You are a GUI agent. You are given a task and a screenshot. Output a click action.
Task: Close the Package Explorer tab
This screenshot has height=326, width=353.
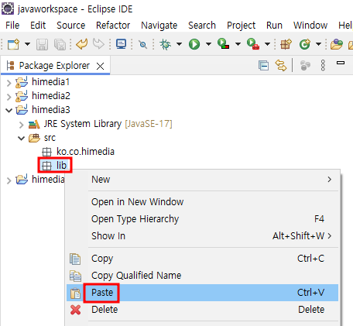(100, 67)
